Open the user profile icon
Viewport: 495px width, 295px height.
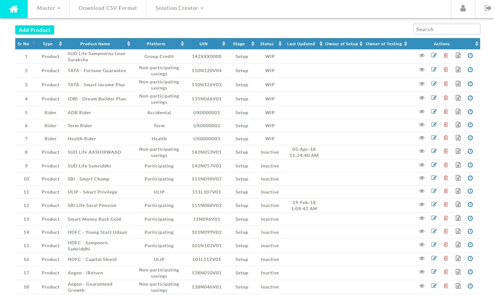[463, 8]
